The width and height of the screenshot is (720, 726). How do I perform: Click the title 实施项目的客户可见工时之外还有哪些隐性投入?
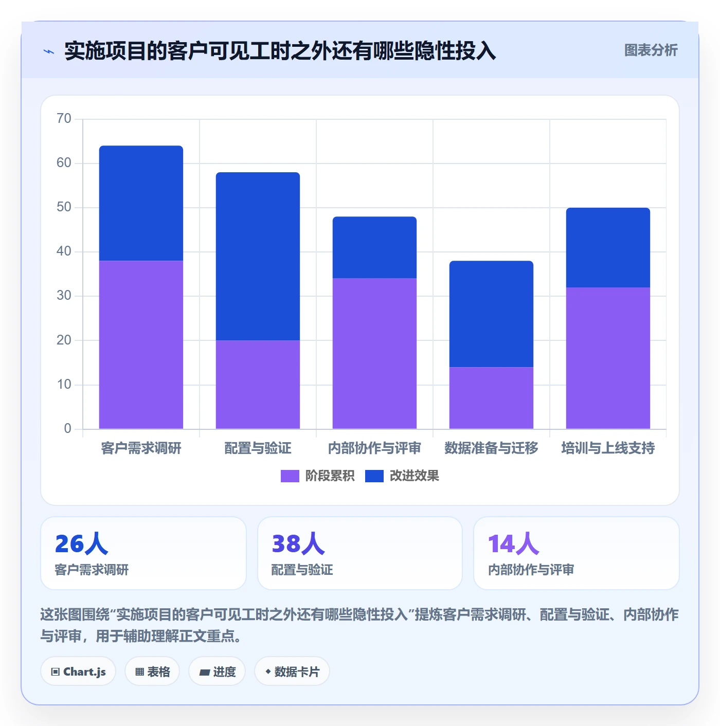280,51
